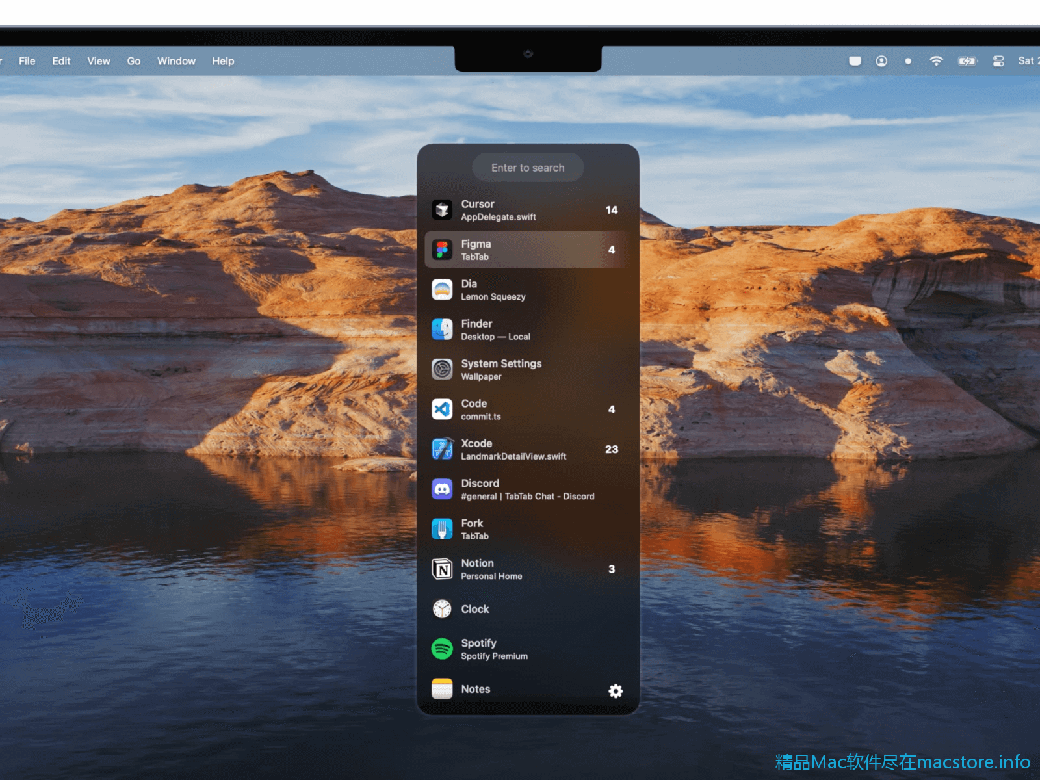
Task: Switch to System Settings Wallpaper entry
Action: tap(500, 369)
